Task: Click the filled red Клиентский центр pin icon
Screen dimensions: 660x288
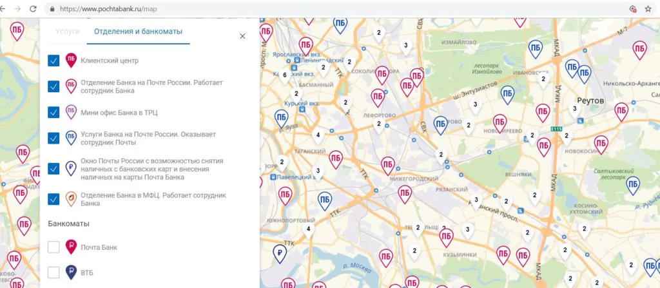Action: [x=71, y=60]
